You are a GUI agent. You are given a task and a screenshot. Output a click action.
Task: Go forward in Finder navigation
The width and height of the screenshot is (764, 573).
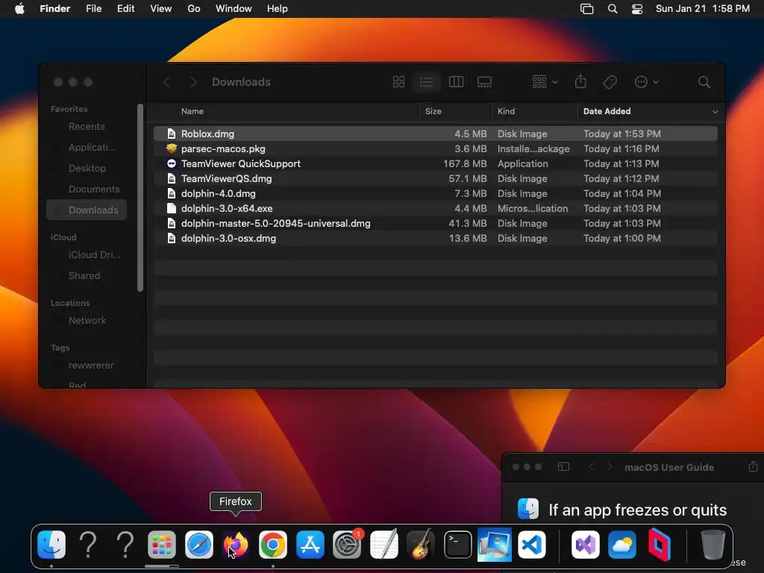(193, 82)
